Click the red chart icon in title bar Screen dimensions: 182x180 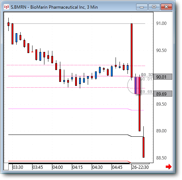click(x=6, y=7)
